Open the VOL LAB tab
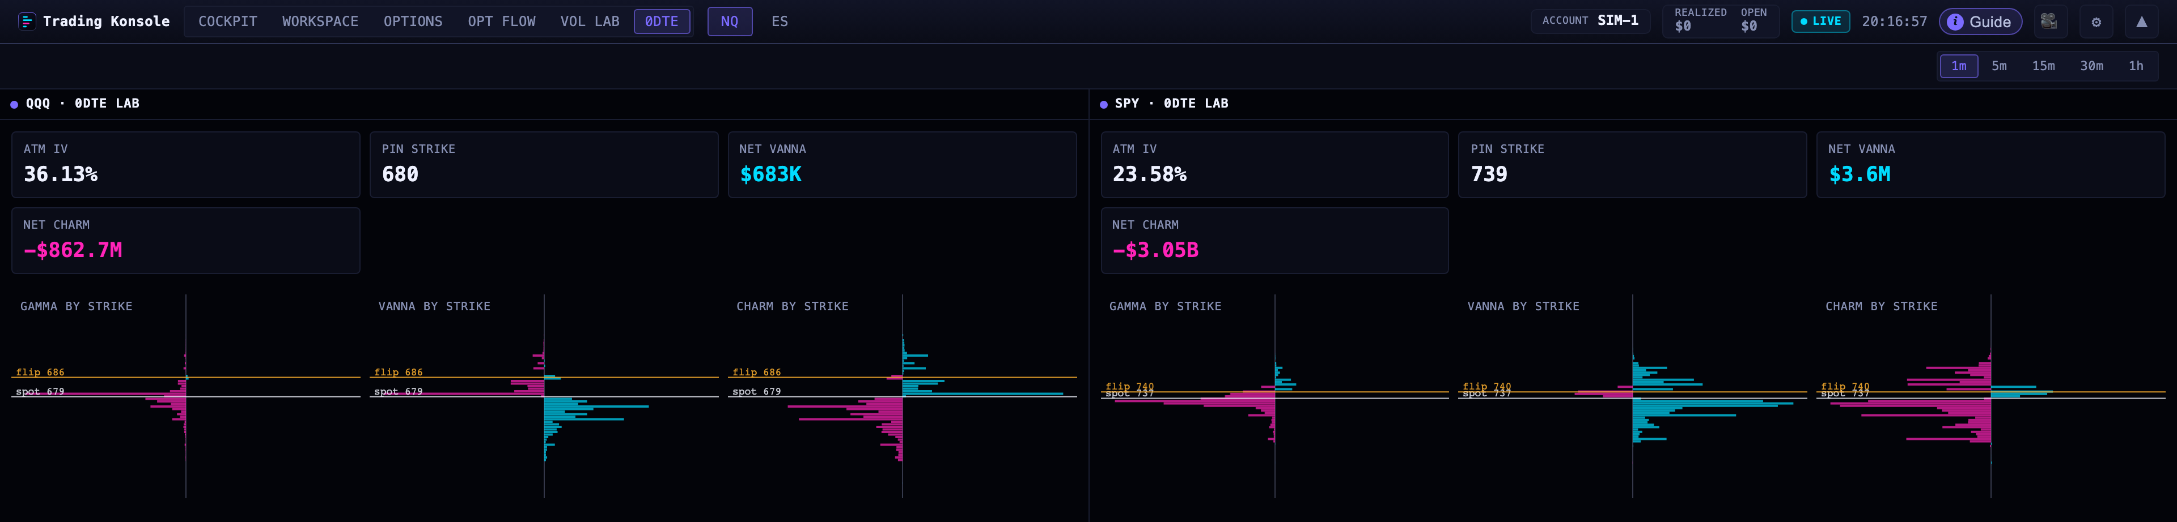2177x522 pixels. pyautogui.click(x=589, y=21)
